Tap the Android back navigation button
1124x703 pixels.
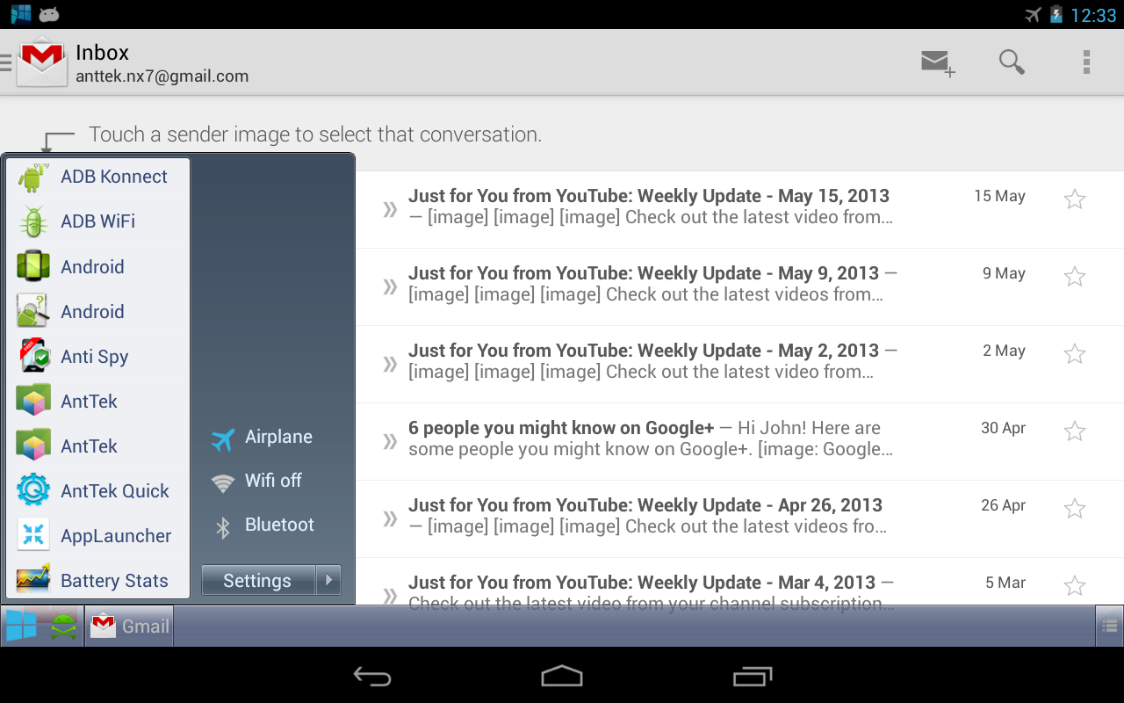tap(372, 676)
